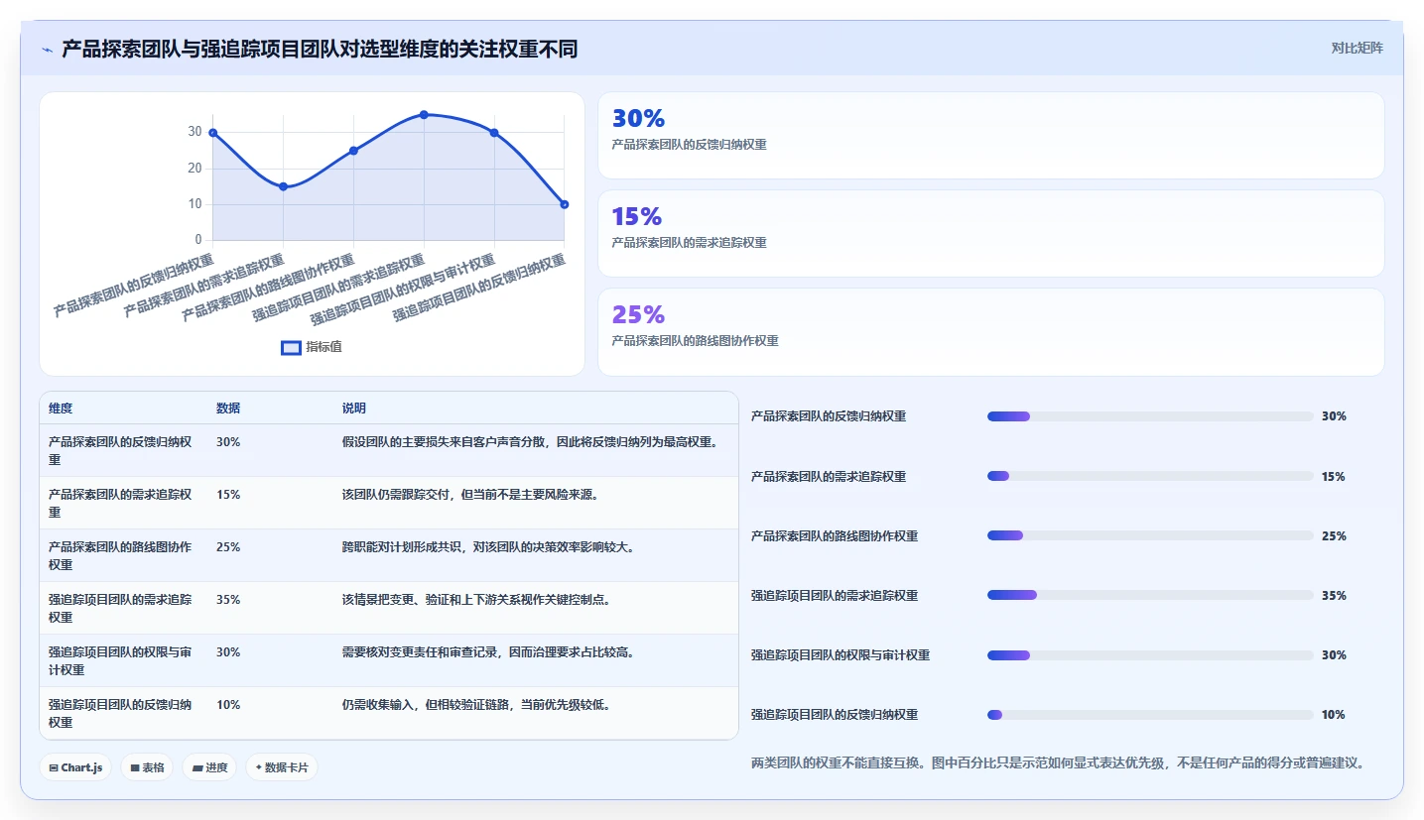The image size is (1424, 820).
Task: Click the 对比矩阵 label in the header
Action: click(x=1357, y=48)
